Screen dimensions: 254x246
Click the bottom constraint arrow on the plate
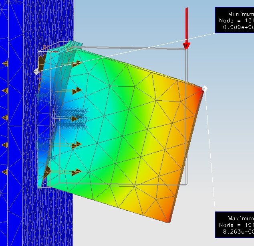(x=77, y=172)
